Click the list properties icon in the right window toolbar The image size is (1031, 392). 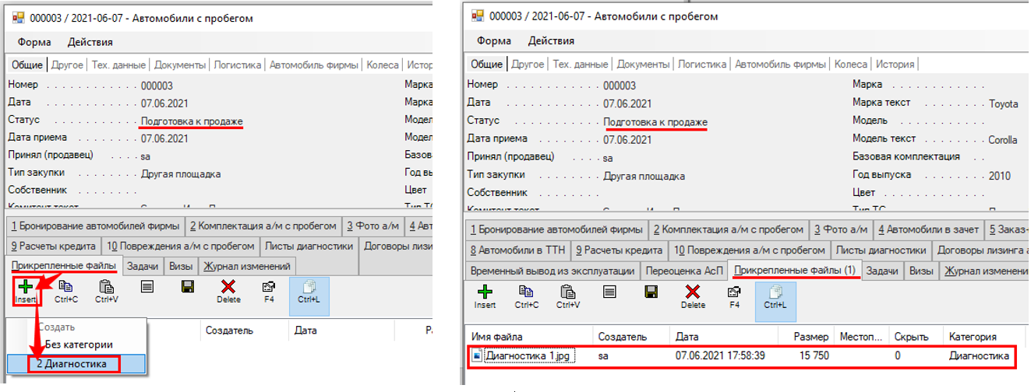pyautogui.click(x=609, y=292)
